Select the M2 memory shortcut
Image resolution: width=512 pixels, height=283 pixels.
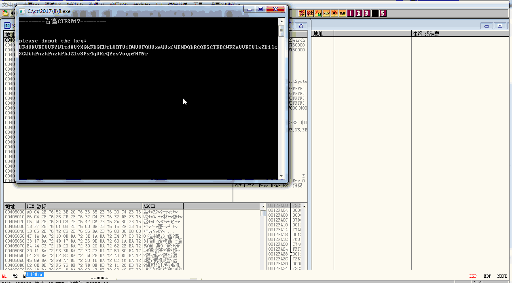tap(15, 276)
